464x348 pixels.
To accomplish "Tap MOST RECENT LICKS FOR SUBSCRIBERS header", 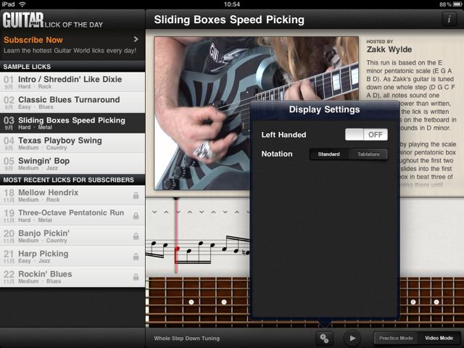I will [x=72, y=180].
